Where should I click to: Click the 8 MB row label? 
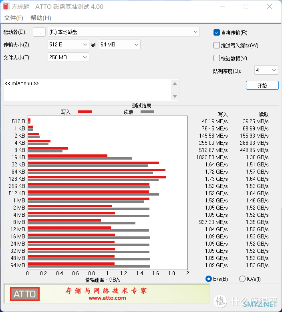click(19, 222)
